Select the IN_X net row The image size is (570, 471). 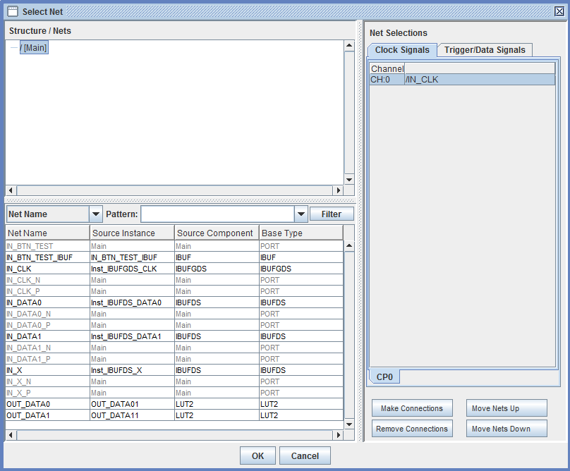(174, 370)
